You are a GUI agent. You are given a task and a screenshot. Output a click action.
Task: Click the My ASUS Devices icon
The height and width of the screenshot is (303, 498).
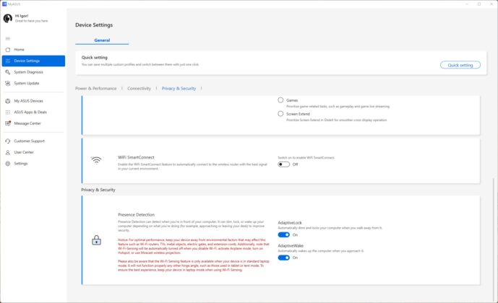point(8,101)
